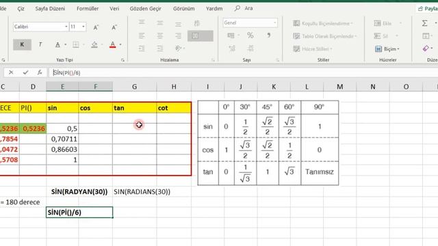This screenshot has height=246, width=438.
Task: Toggle underline formatting button
Action: 57,44
